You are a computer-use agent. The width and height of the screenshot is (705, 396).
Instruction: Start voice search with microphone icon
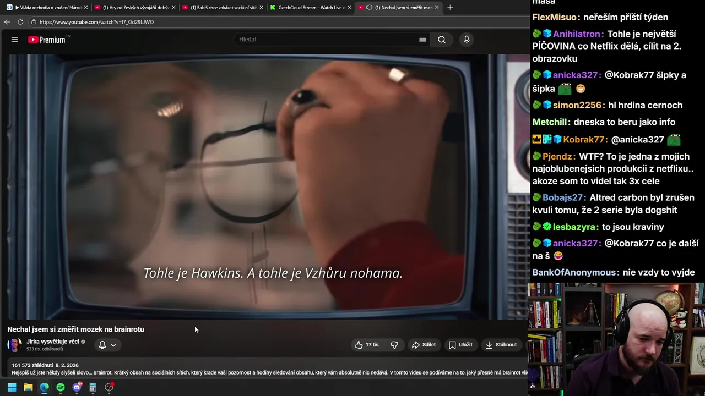click(467, 40)
